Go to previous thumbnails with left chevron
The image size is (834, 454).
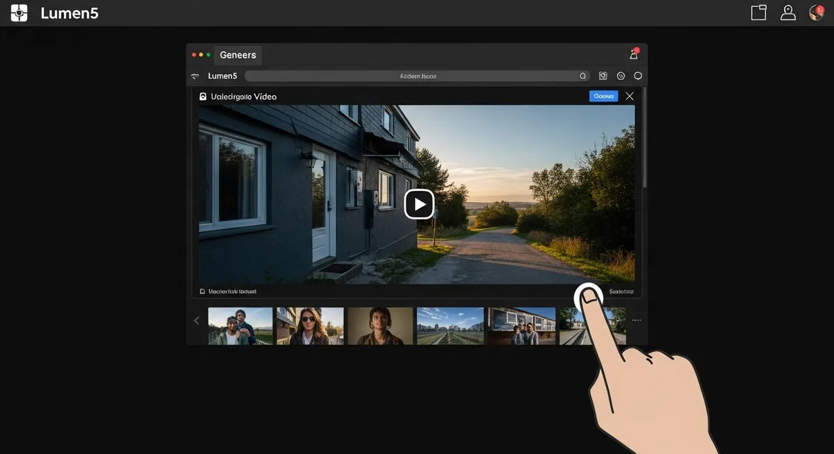[197, 321]
